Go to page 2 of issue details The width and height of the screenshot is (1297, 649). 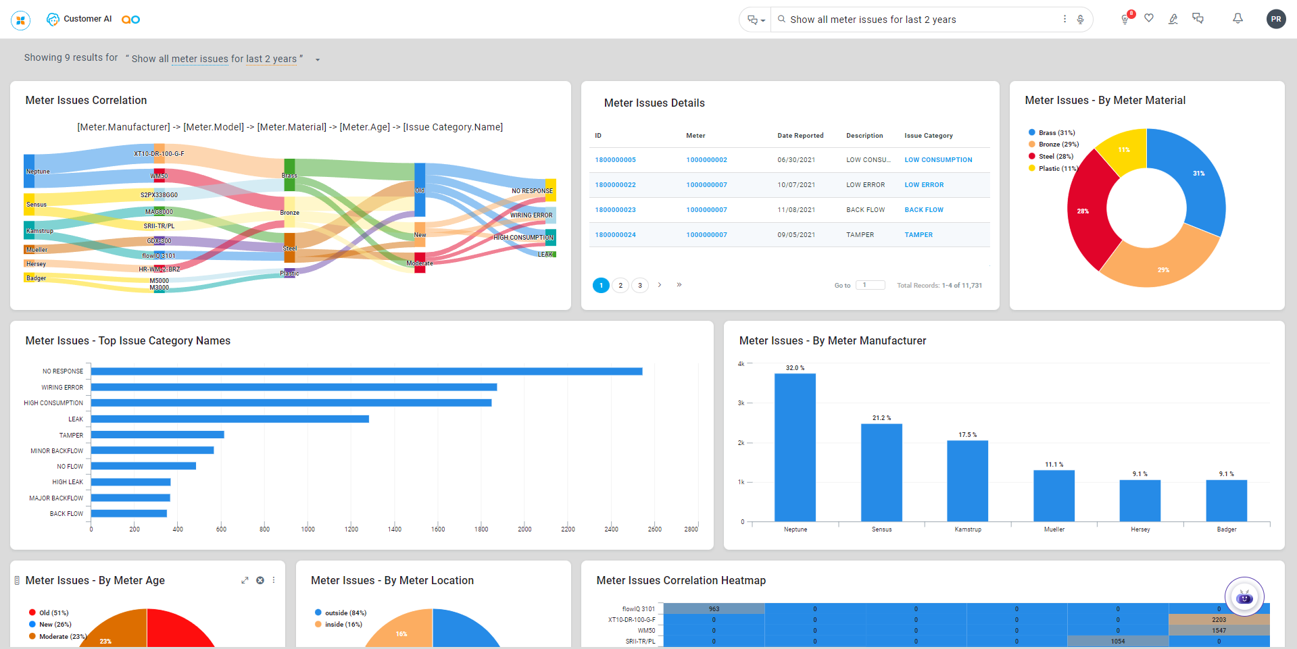(x=620, y=285)
